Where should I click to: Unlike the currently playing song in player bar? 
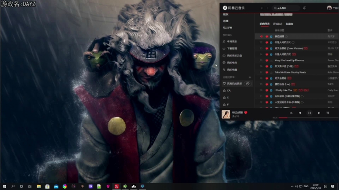coord(246,112)
